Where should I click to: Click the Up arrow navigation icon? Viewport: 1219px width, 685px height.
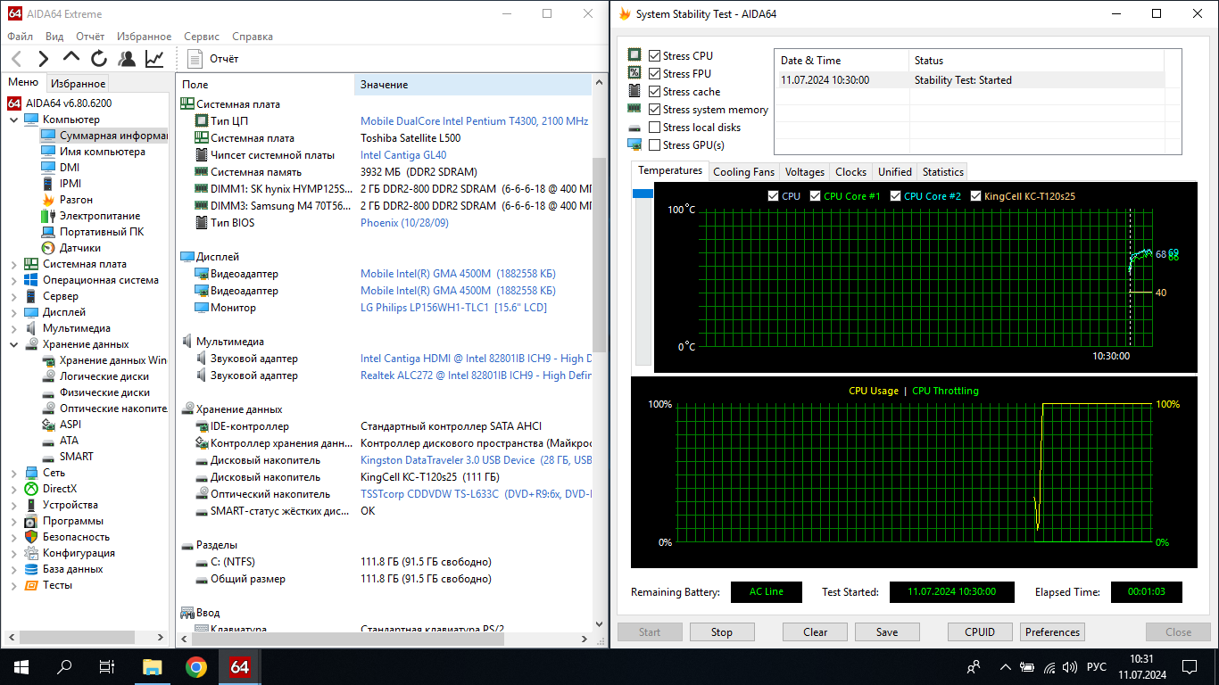coord(71,59)
